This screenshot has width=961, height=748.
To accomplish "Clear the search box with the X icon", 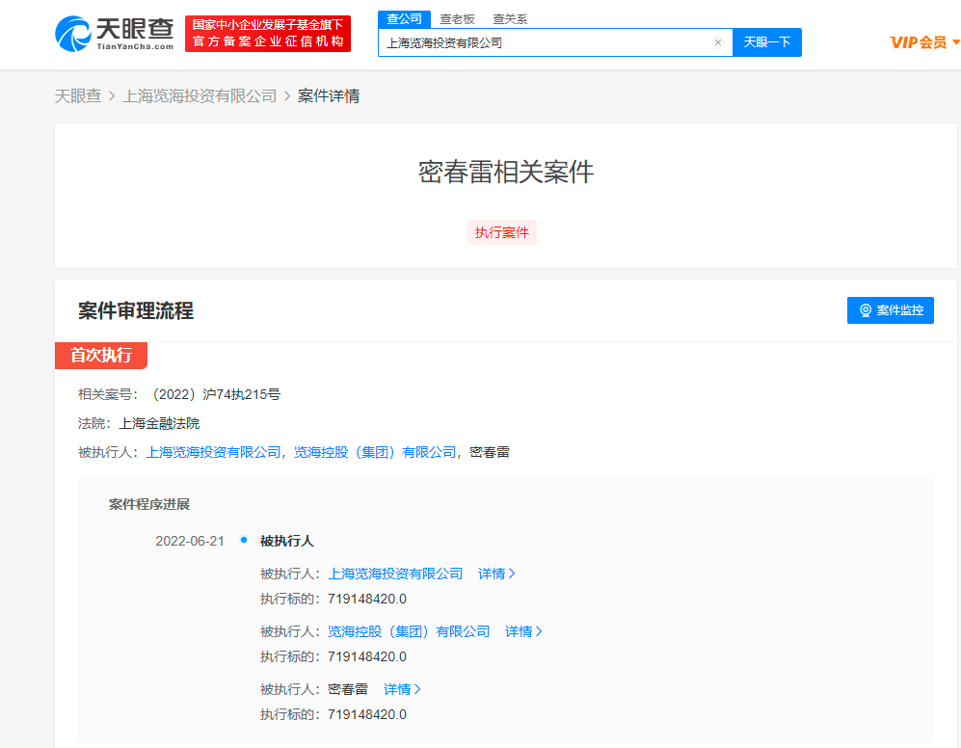I will point(718,42).
